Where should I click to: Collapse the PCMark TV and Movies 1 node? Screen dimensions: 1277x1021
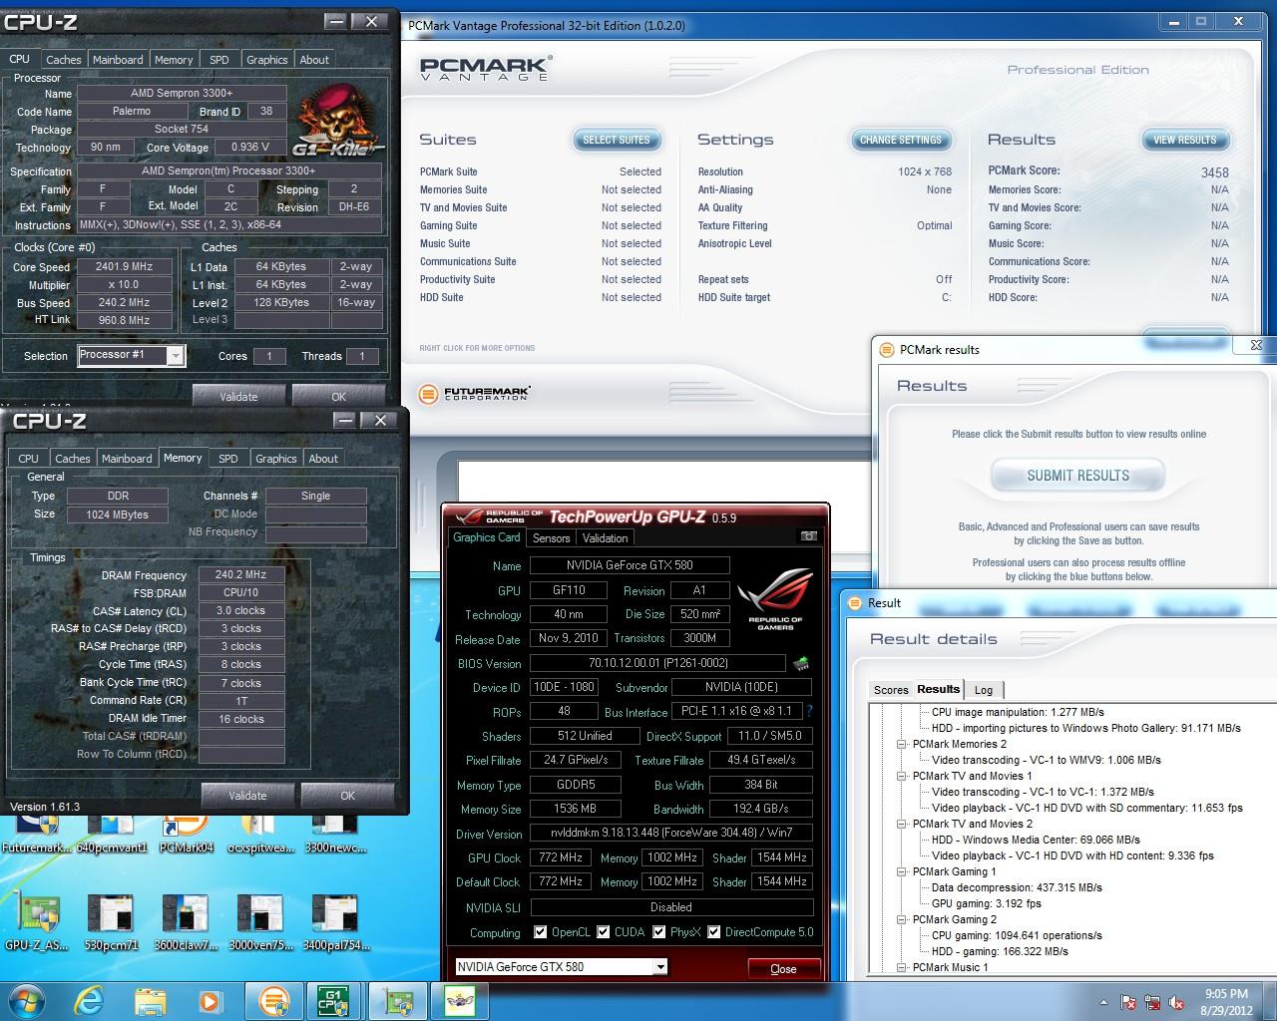pyautogui.click(x=901, y=776)
